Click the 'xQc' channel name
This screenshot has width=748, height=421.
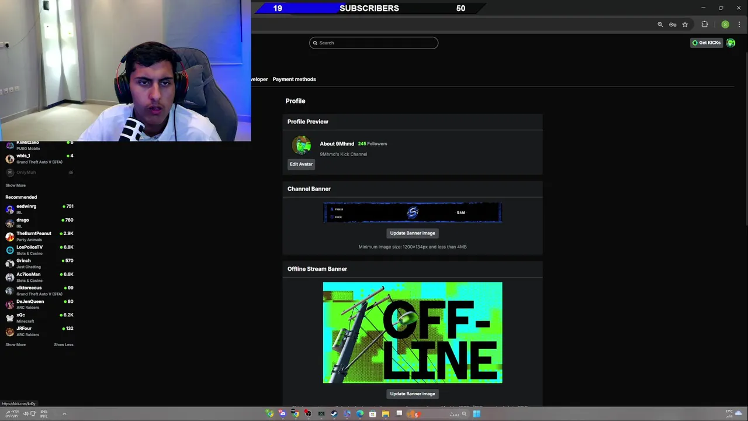click(20, 315)
